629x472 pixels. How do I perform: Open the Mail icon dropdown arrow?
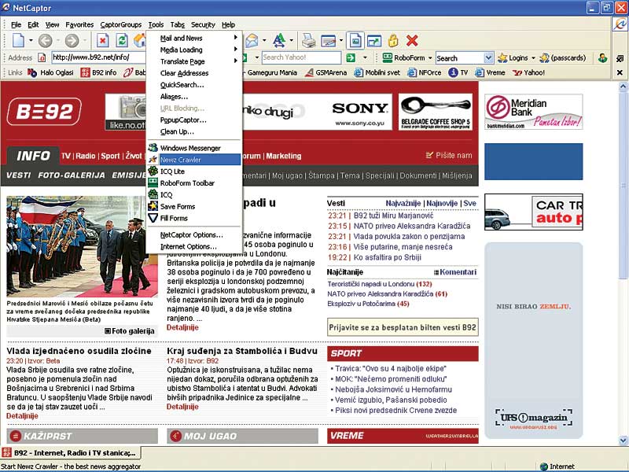tap(264, 41)
